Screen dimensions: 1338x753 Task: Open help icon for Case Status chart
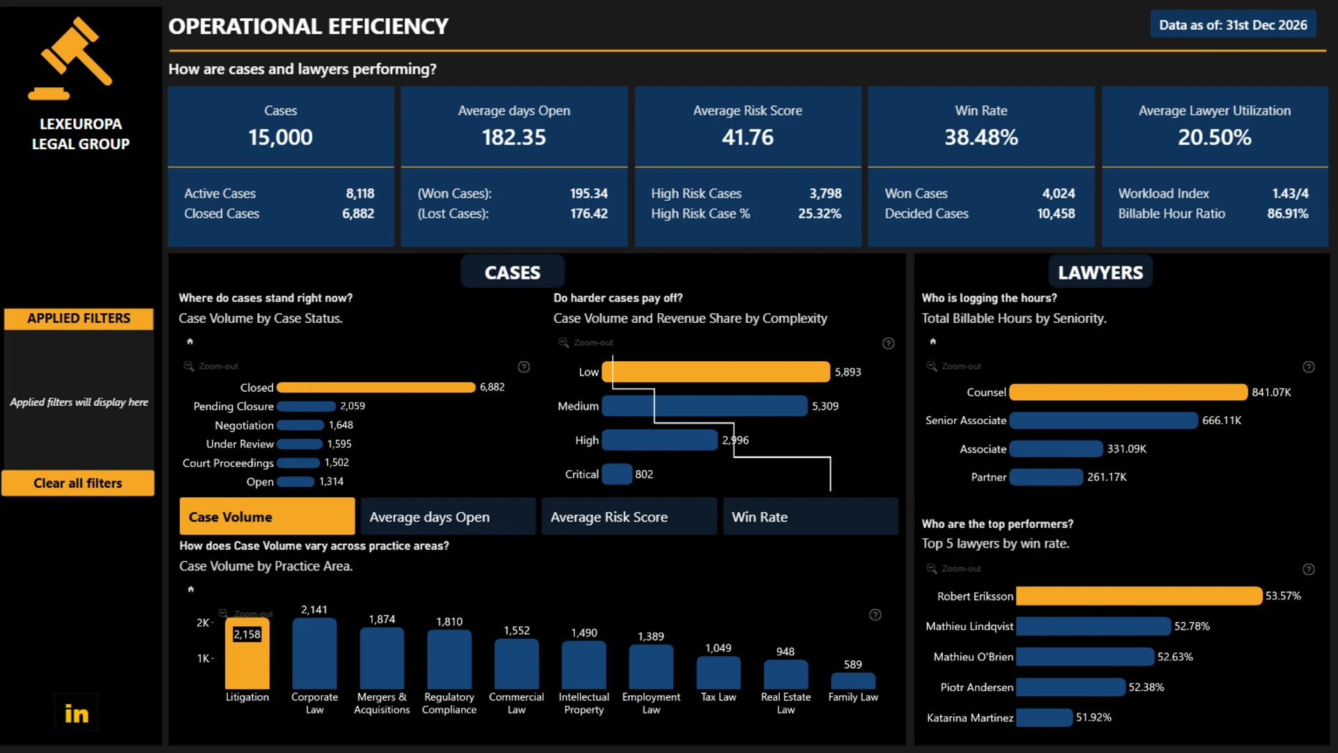524,367
